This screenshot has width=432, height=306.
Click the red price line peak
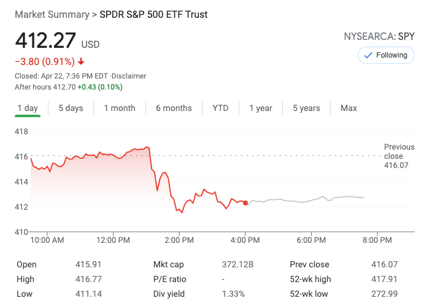coord(147,147)
